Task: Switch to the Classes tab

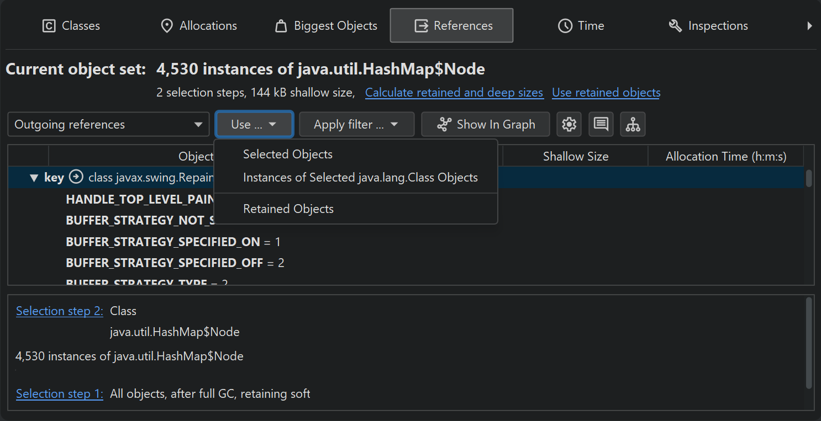Action: [71, 26]
